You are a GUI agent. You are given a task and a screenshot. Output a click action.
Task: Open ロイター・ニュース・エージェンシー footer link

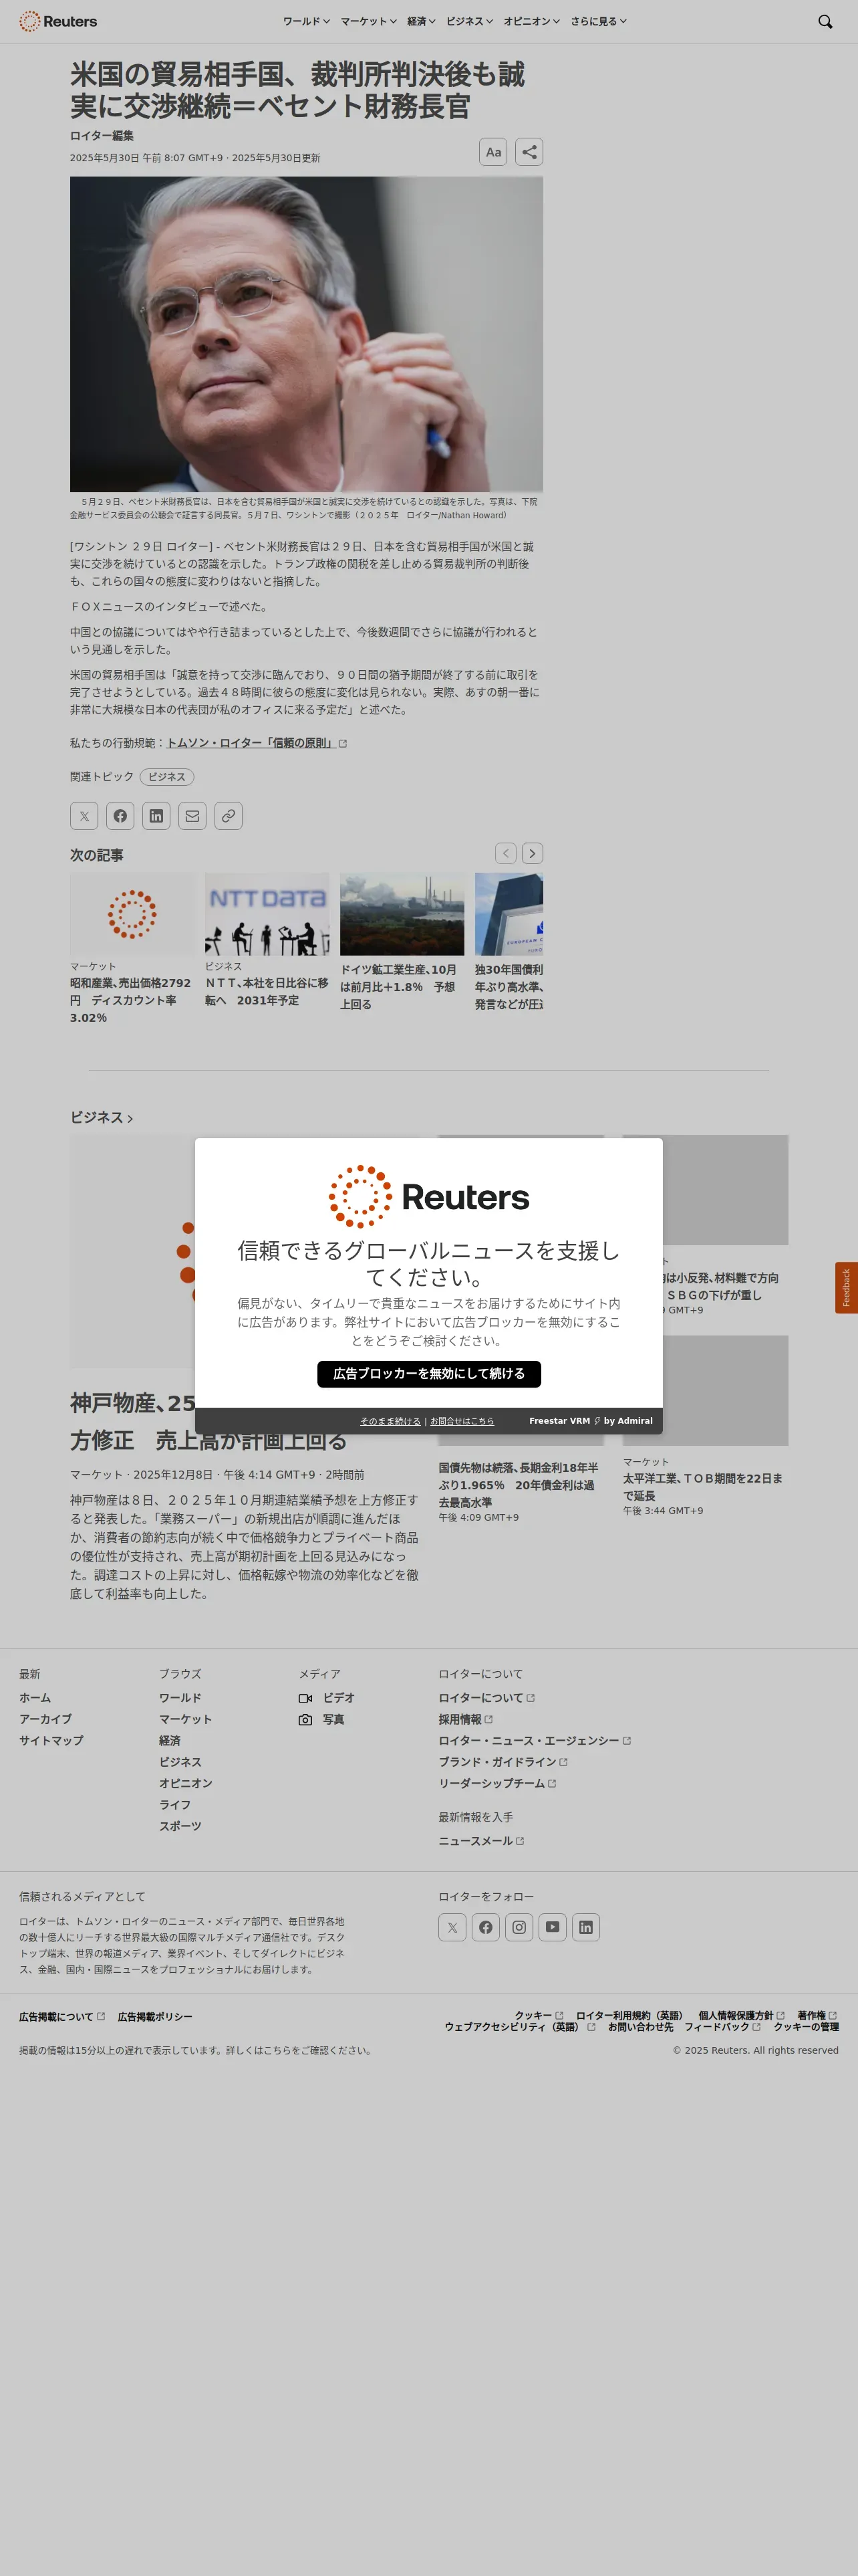click(535, 1741)
